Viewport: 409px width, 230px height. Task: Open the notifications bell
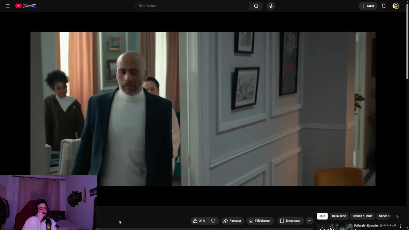tap(384, 6)
